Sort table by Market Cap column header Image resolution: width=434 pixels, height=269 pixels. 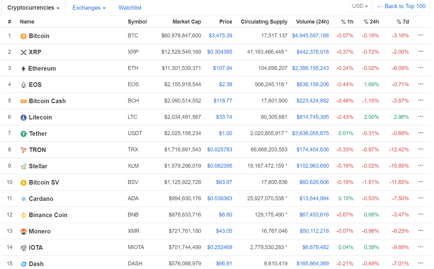(187, 22)
